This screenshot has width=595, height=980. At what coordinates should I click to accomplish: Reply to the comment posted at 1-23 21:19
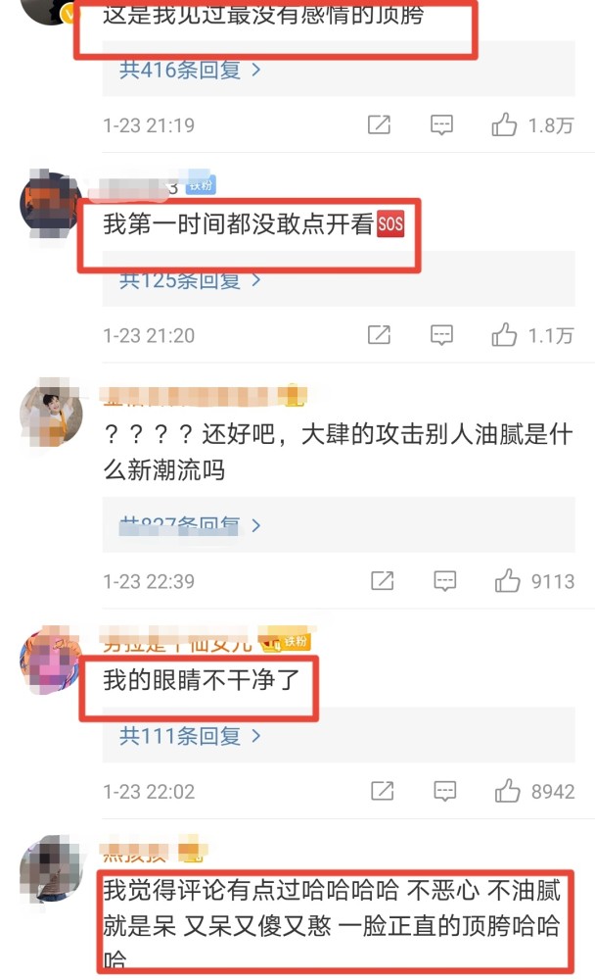(x=441, y=125)
